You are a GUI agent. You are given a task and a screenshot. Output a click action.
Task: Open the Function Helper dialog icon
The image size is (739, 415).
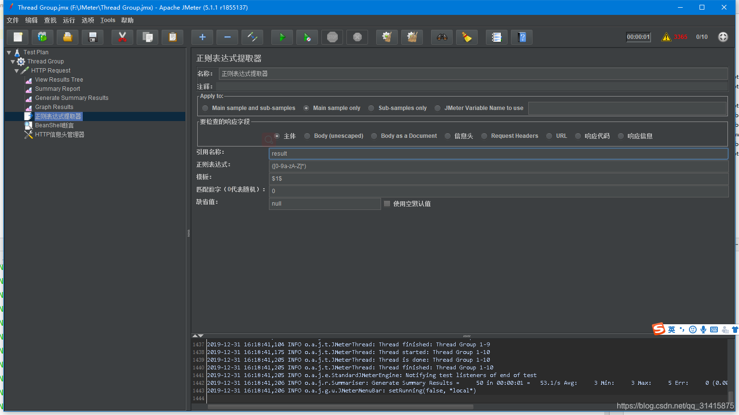[497, 37]
